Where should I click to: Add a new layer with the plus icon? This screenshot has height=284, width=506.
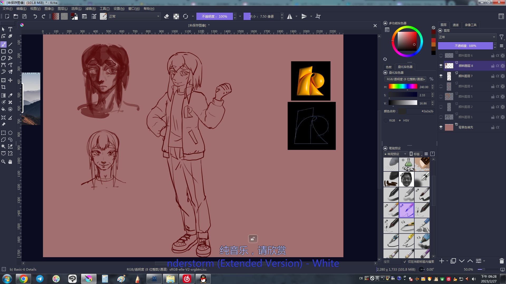[x=442, y=261]
